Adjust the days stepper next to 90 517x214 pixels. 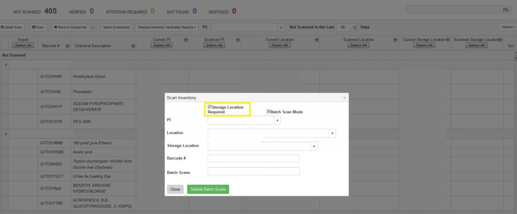tap(355, 27)
